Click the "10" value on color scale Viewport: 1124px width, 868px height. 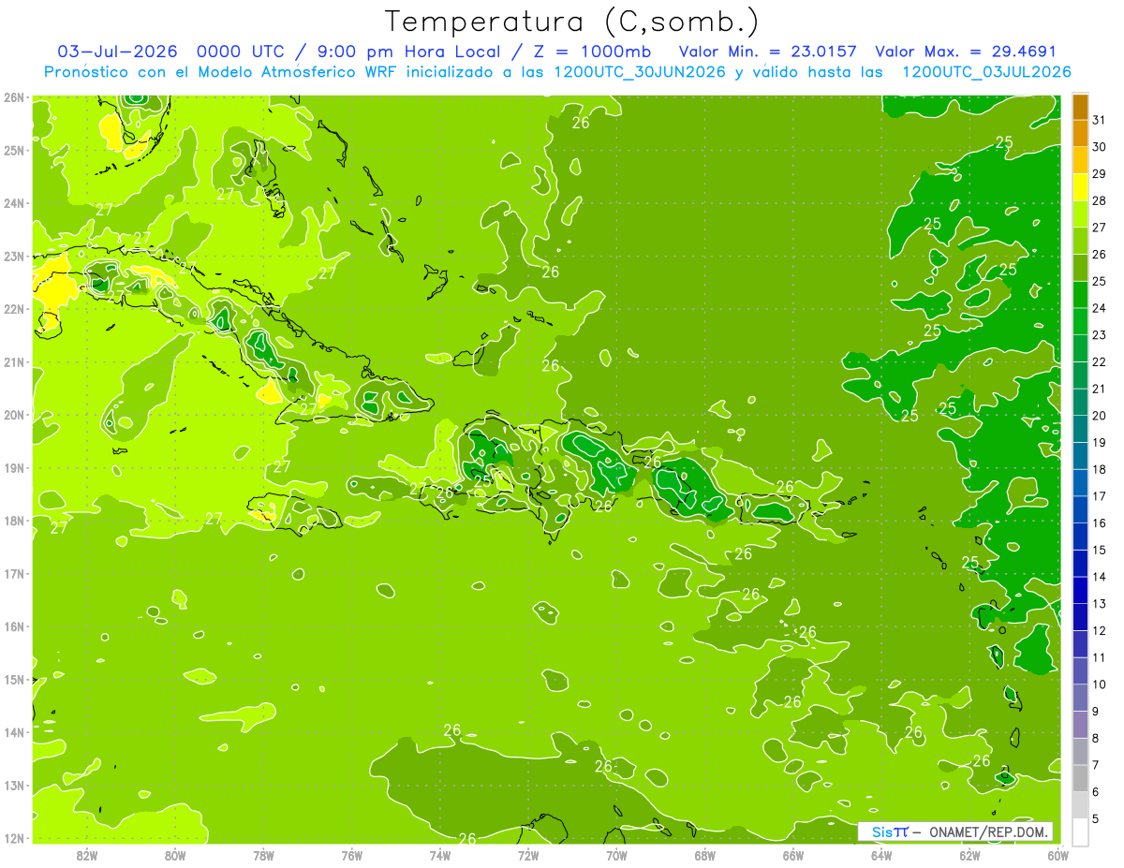(1099, 684)
